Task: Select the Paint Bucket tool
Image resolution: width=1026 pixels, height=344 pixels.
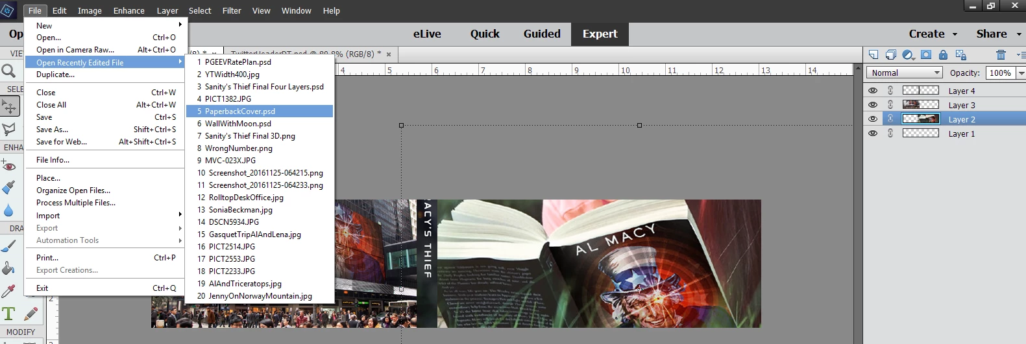Action: 8,268
